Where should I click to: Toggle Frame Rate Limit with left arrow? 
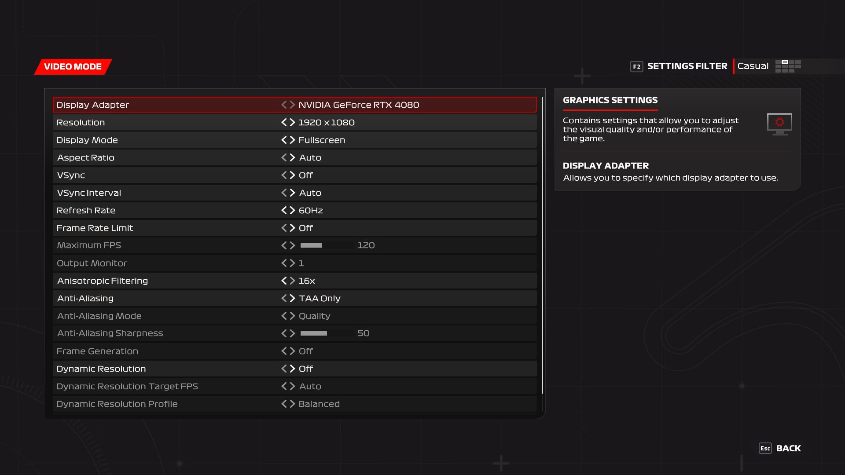click(x=284, y=228)
